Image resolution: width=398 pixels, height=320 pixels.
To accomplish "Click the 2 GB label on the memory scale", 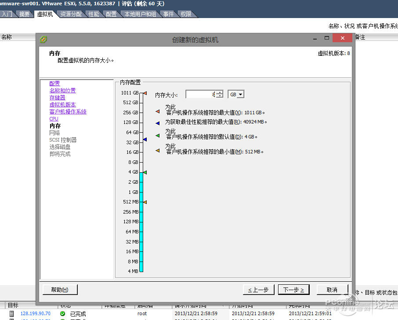I will pos(133,182).
